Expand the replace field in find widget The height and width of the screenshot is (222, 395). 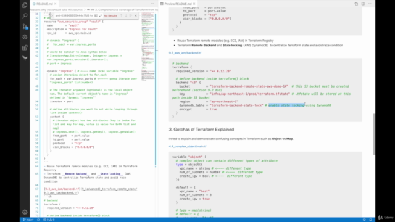[x=52, y=15]
